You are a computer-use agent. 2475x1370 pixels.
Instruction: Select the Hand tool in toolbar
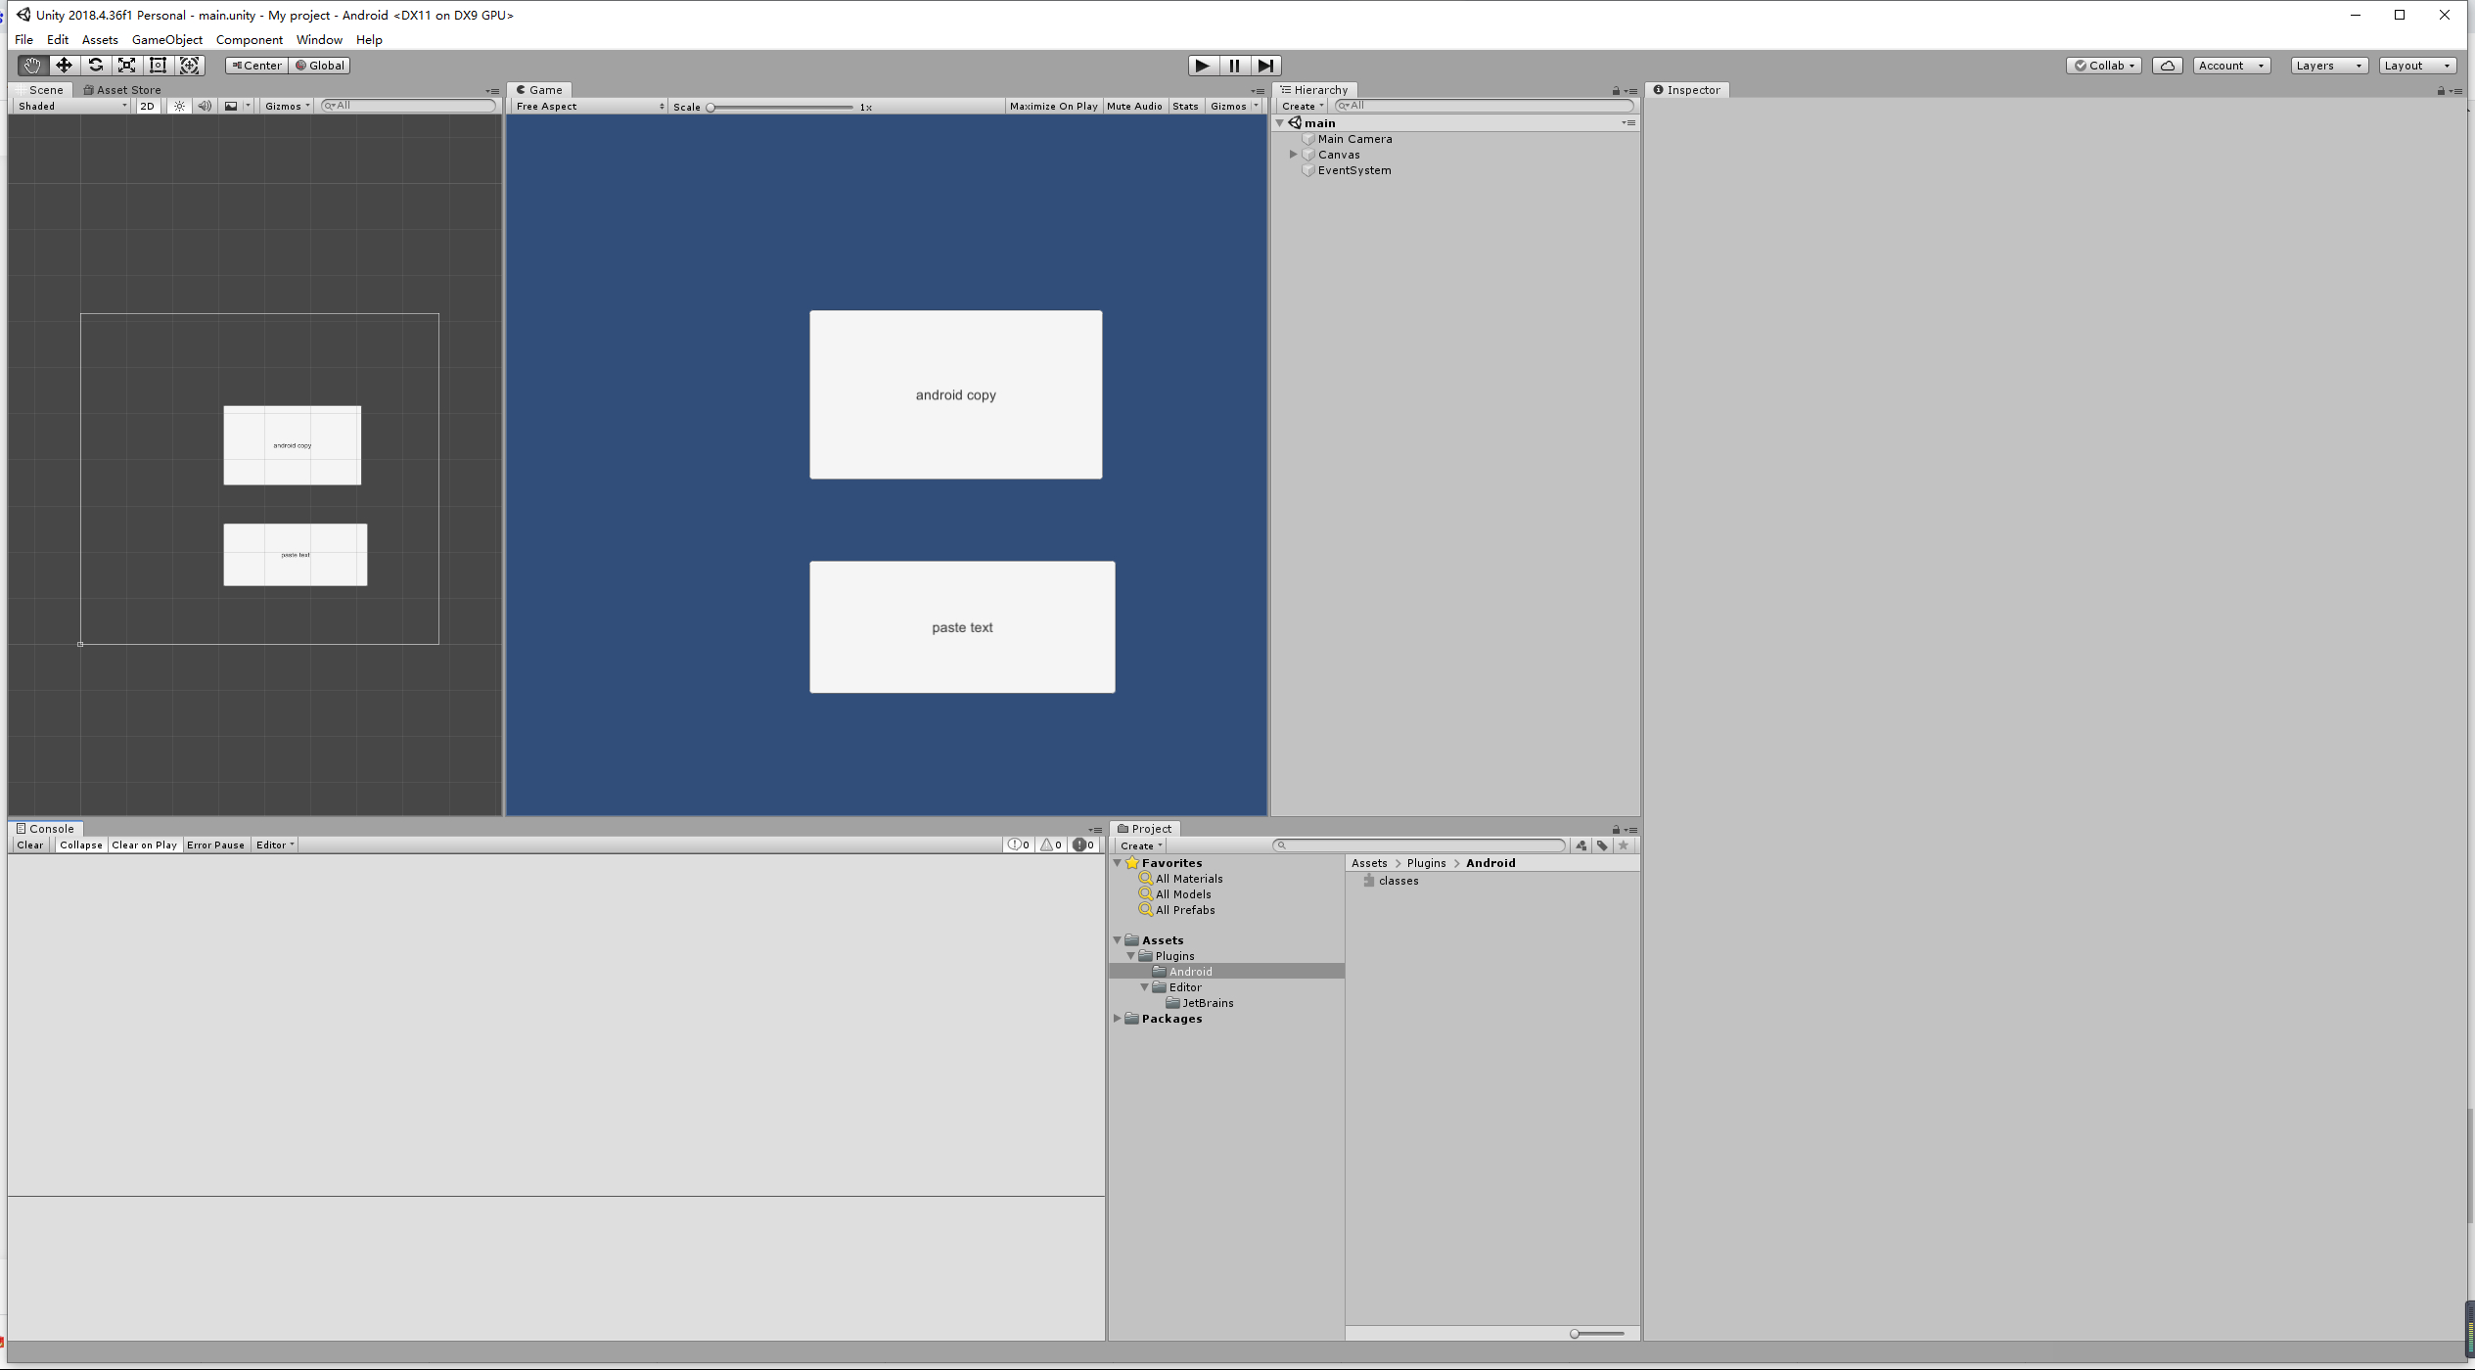click(32, 66)
